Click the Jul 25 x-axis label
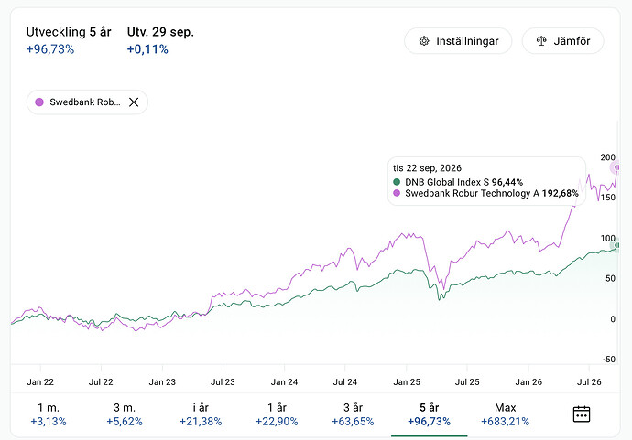 tap(467, 382)
